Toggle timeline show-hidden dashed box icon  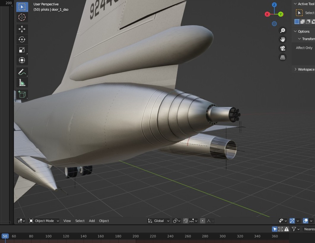[x=281, y=229]
